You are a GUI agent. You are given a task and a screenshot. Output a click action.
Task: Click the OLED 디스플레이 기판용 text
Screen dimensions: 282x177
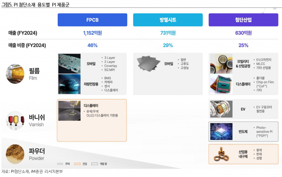[102, 115]
